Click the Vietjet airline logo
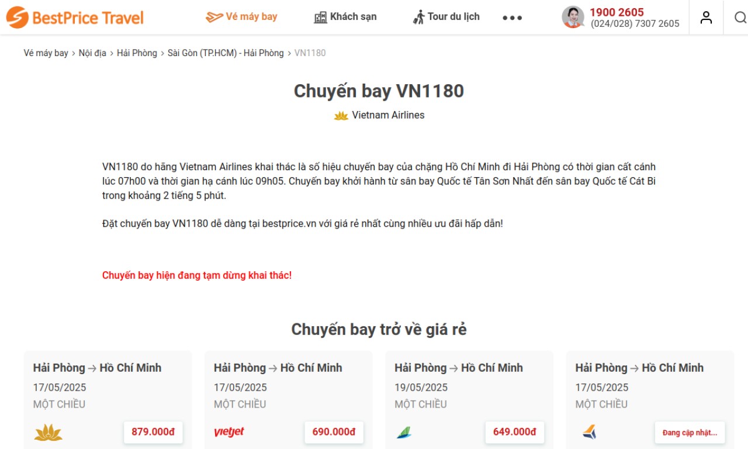Image resolution: width=748 pixels, height=449 pixels. click(x=229, y=432)
